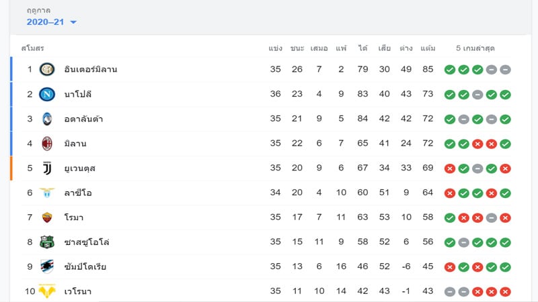The height and width of the screenshot is (302, 538).
Task: Click the dropdown arrow next to 2020–21
Action: (x=73, y=22)
